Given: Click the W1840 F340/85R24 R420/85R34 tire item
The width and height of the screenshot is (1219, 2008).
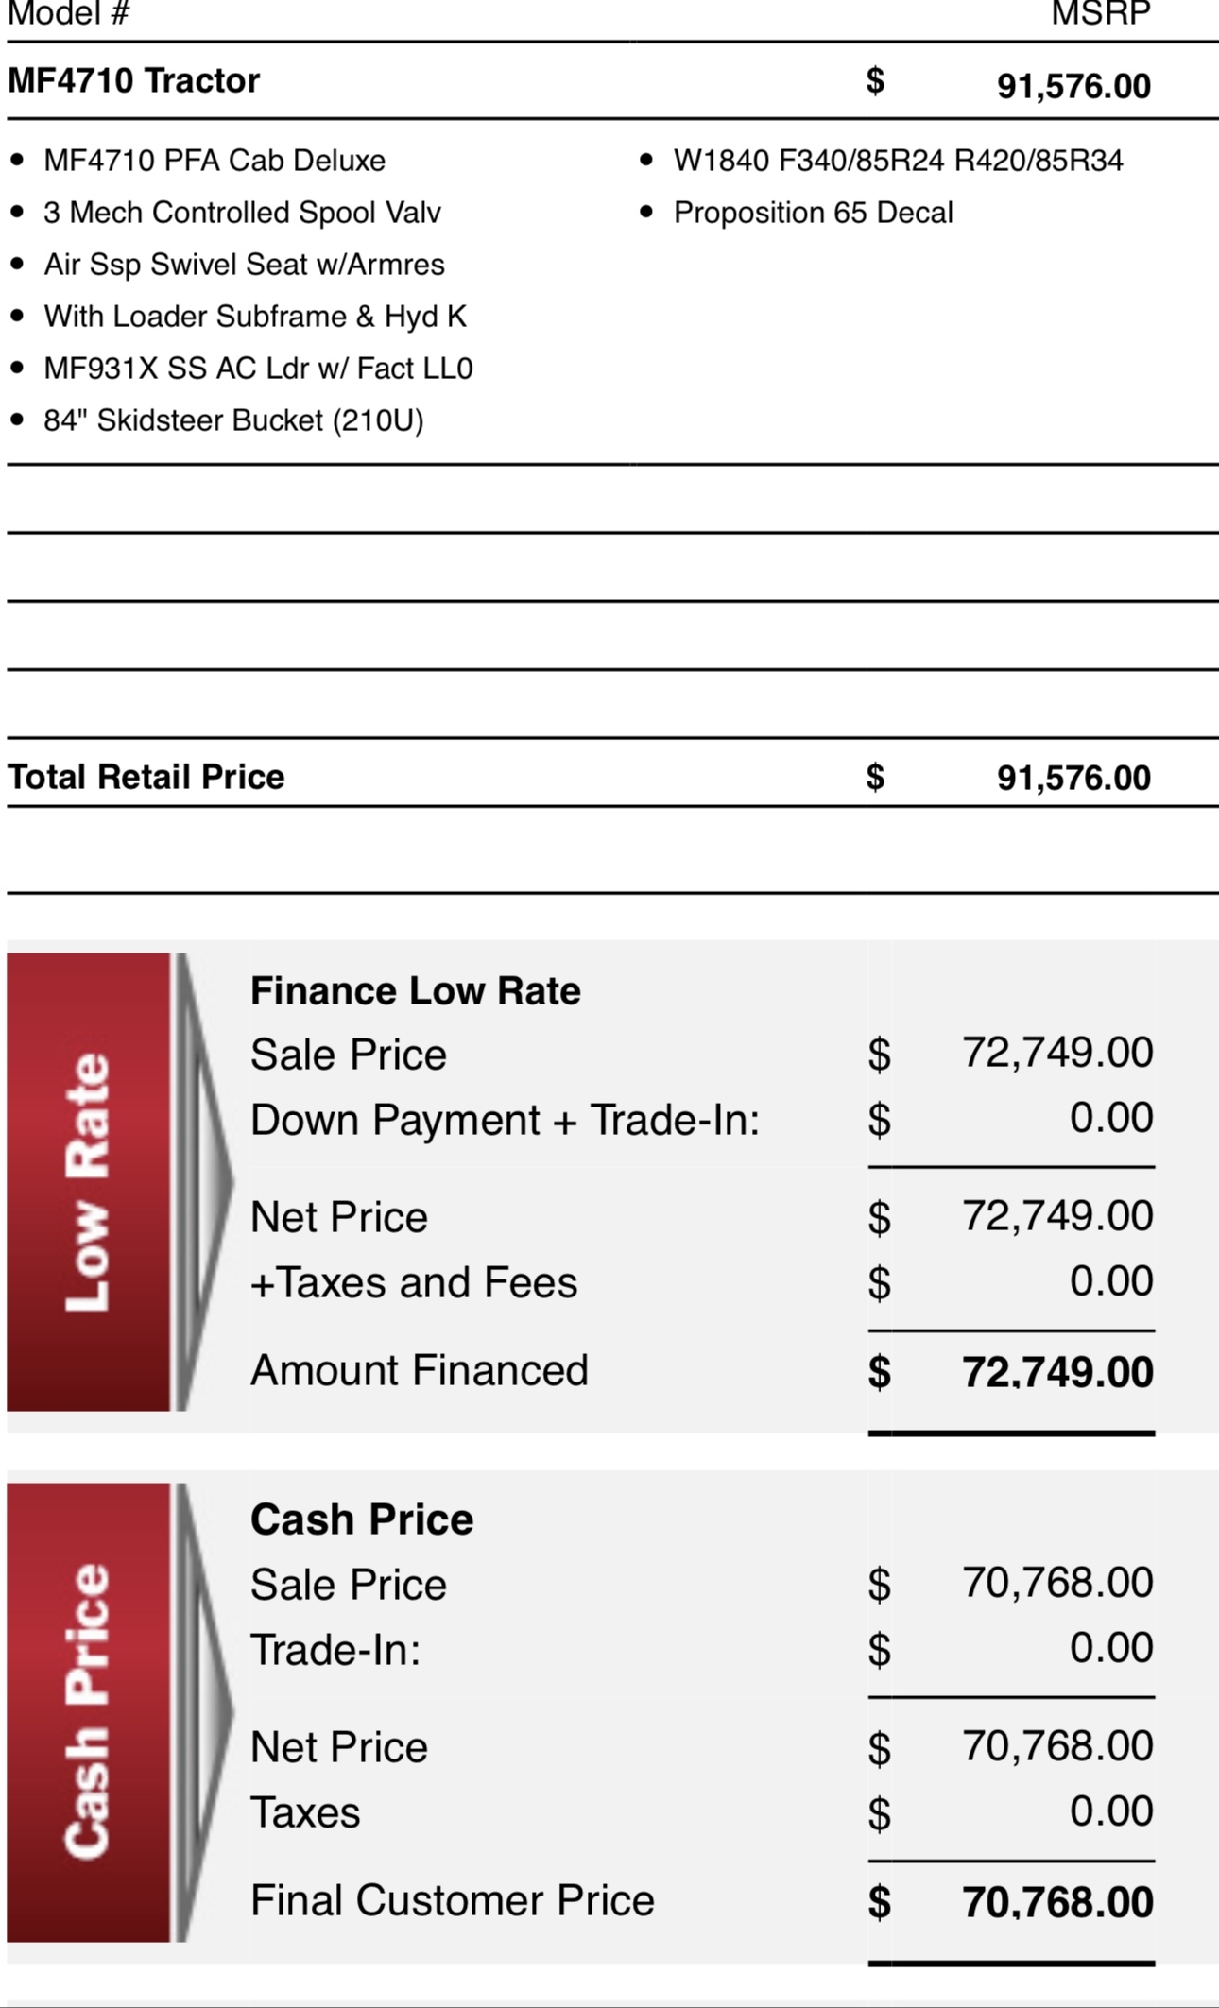Looking at the screenshot, I should tap(898, 161).
